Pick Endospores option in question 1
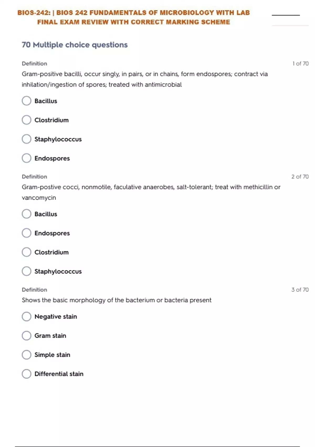Viewport: 315px width, 447px height. [27, 158]
